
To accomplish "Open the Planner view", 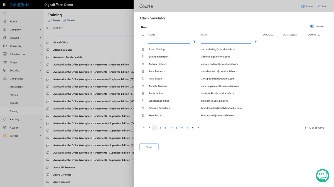I will pyautogui.click(x=306, y=6).
